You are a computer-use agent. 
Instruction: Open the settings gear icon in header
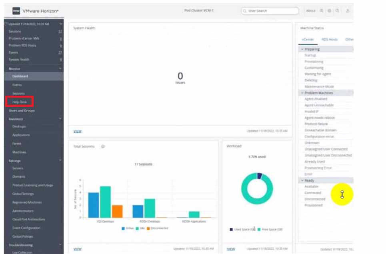(x=329, y=11)
